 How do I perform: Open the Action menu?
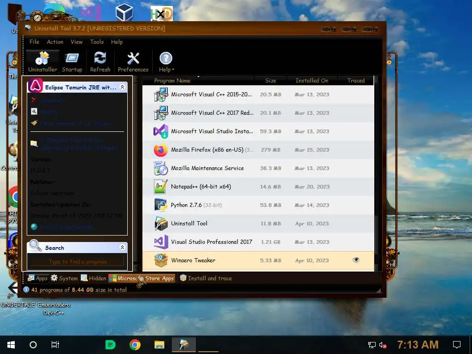click(55, 42)
